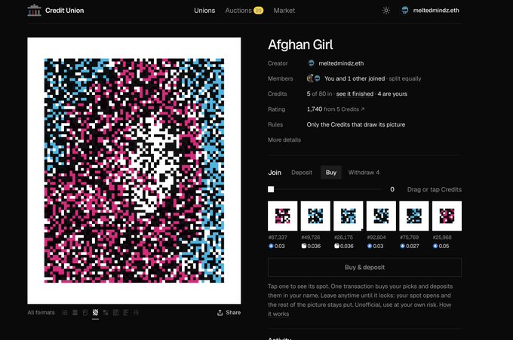Screen dimensions: 513x340
Task: Click the 'Only the Credits that draw its picture' rule text
Action: (355, 124)
